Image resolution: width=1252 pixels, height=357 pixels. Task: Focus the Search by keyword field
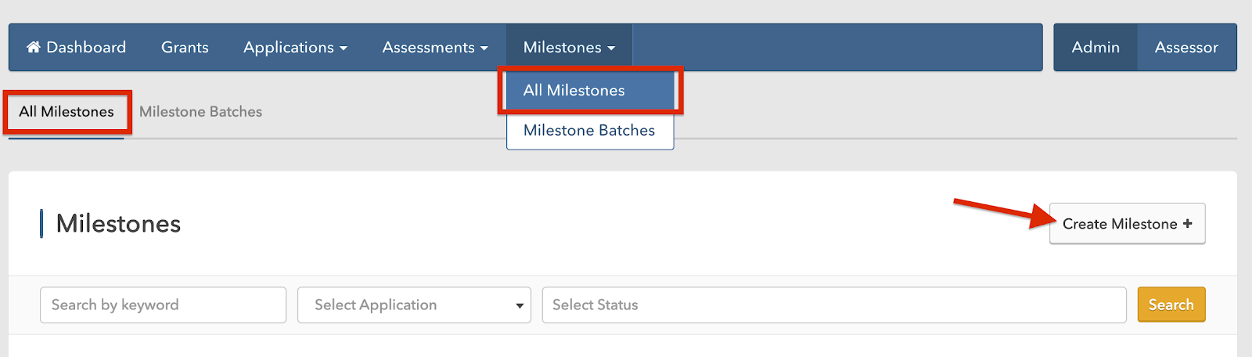[x=163, y=305]
